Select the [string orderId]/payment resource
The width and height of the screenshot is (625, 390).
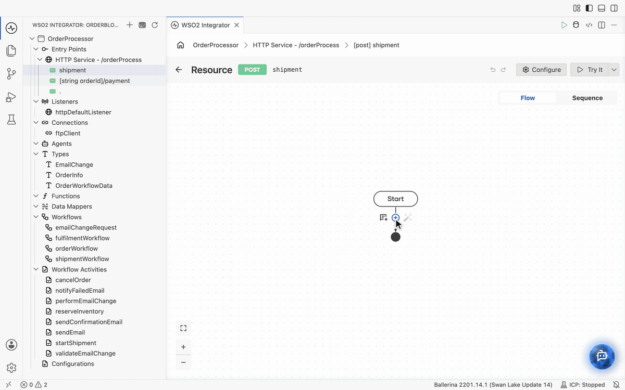tap(94, 81)
